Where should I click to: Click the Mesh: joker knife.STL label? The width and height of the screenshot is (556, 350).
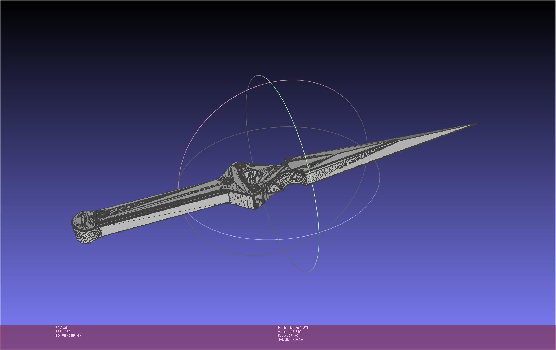pos(293,328)
